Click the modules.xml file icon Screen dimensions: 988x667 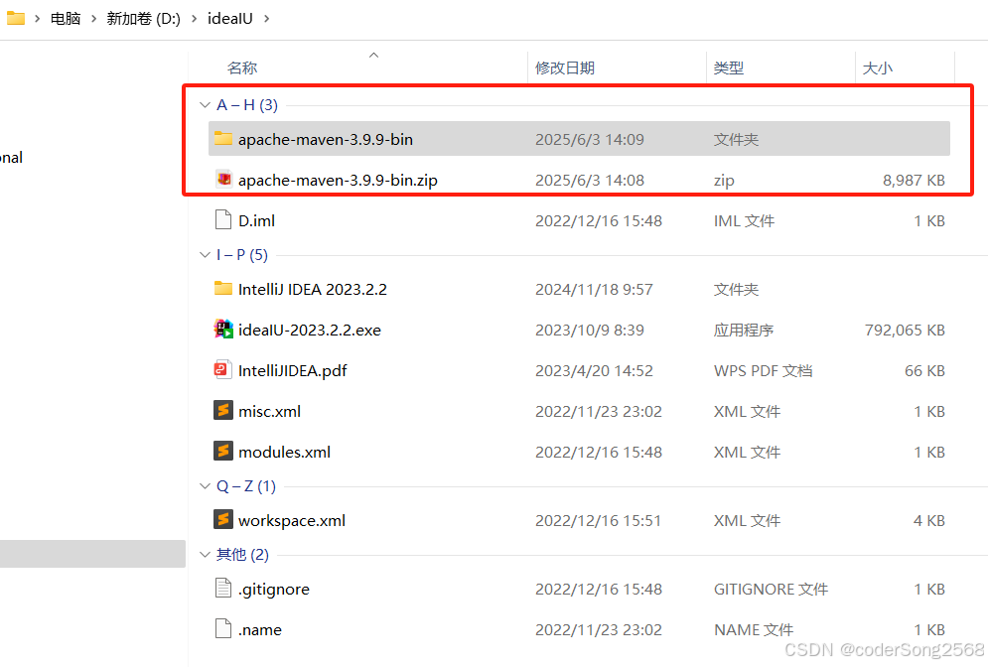[223, 451]
